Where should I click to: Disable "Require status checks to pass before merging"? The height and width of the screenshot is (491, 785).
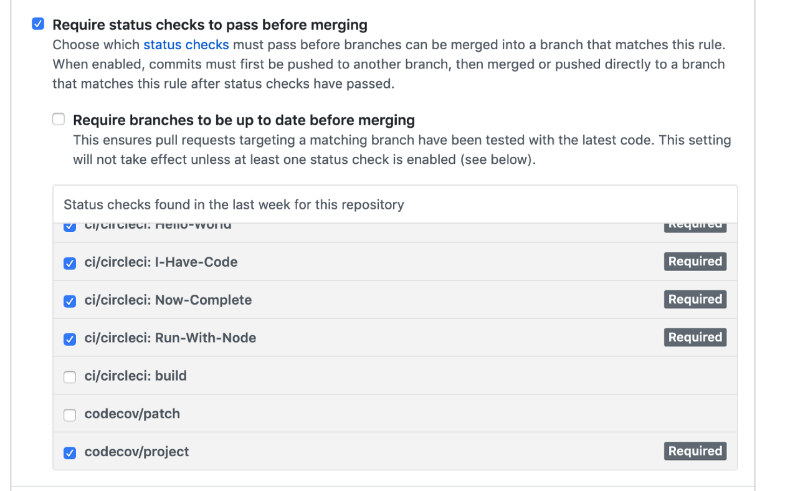pyautogui.click(x=37, y=24)
